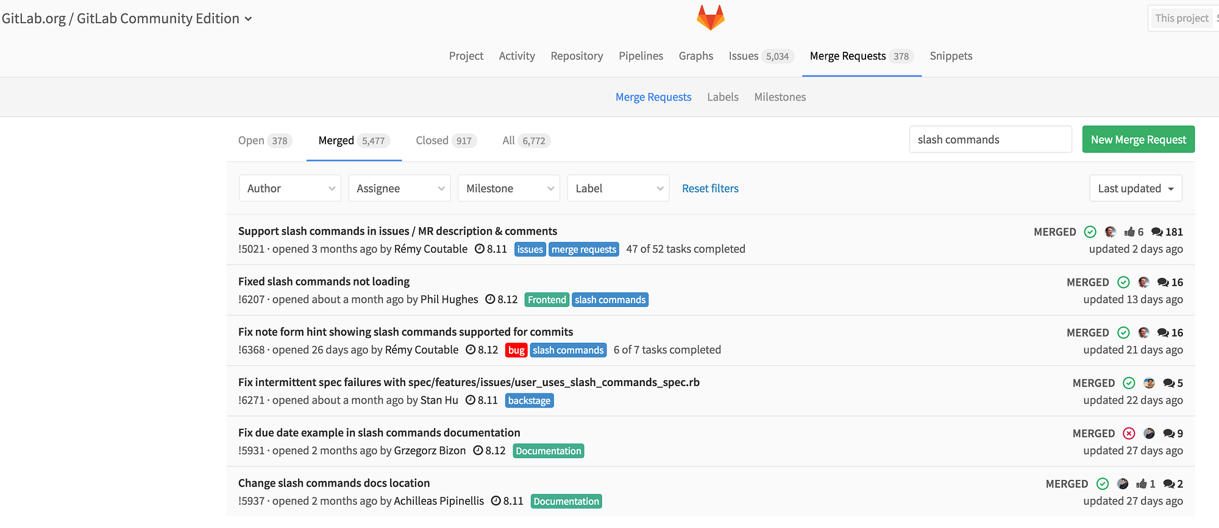Go to the Project tab
The image size is (1219, 528).
466,56
